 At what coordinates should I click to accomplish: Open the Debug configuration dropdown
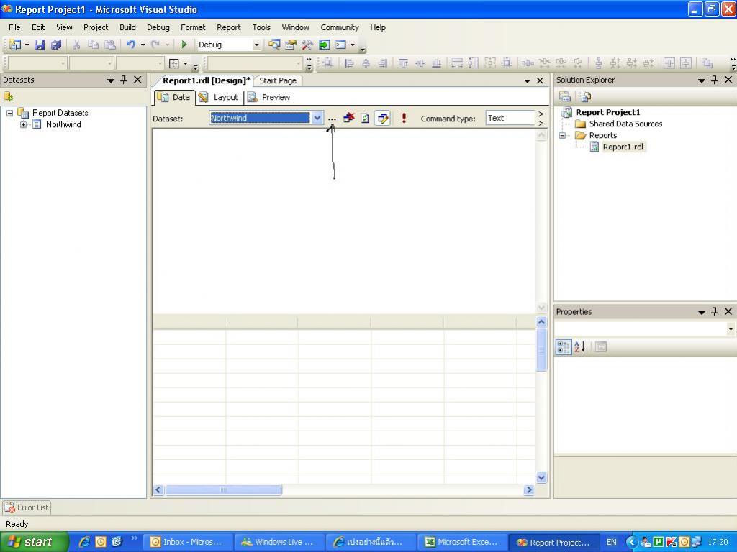point(256,45)
